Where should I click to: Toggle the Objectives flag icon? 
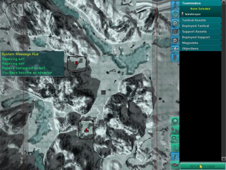tap(175, 58)
